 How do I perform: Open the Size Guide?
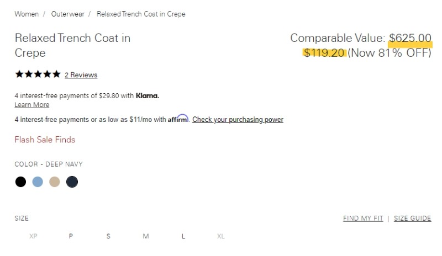[x=412, y=218]
